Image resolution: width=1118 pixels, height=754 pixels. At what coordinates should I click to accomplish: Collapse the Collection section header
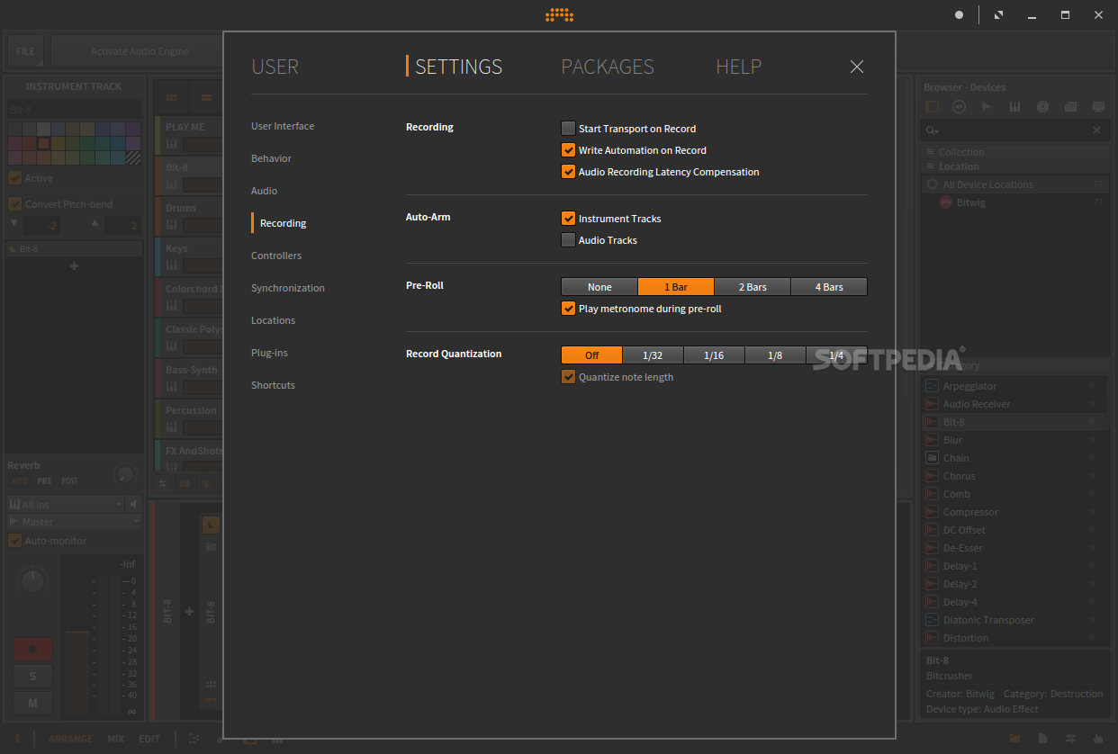tap(1015, 152)
